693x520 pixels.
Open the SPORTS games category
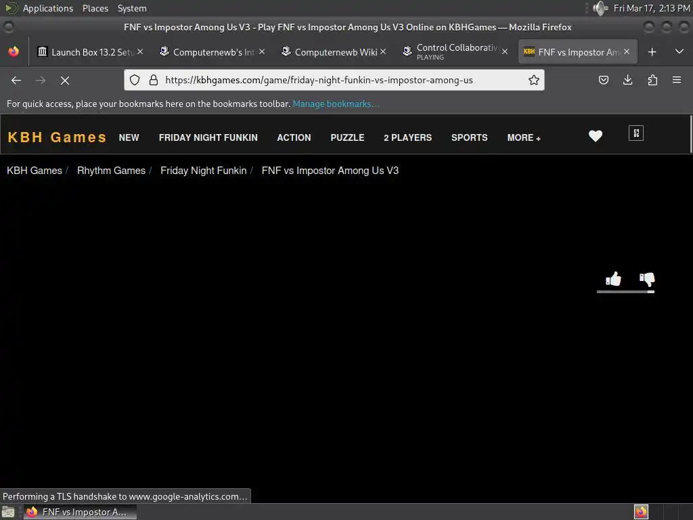[x=470, y=137]
